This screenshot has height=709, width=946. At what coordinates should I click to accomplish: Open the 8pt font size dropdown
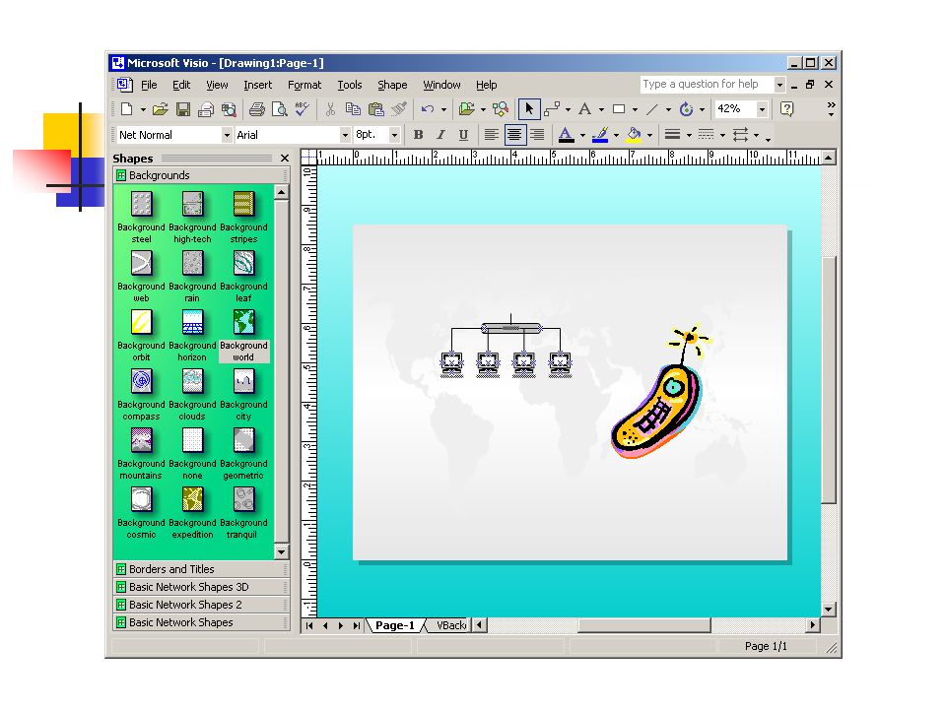394,135
